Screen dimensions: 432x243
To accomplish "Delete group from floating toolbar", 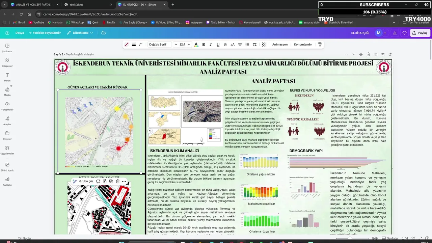I will pos(117,181).
